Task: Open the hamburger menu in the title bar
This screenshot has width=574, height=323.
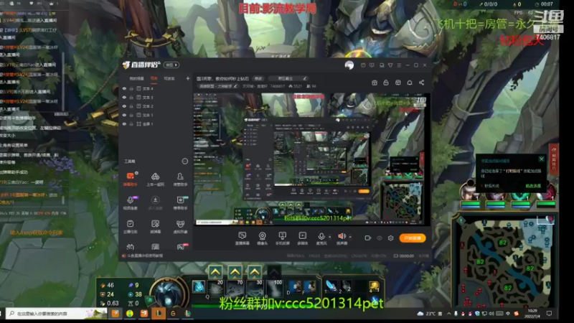Action: click(x=399, y=65)
